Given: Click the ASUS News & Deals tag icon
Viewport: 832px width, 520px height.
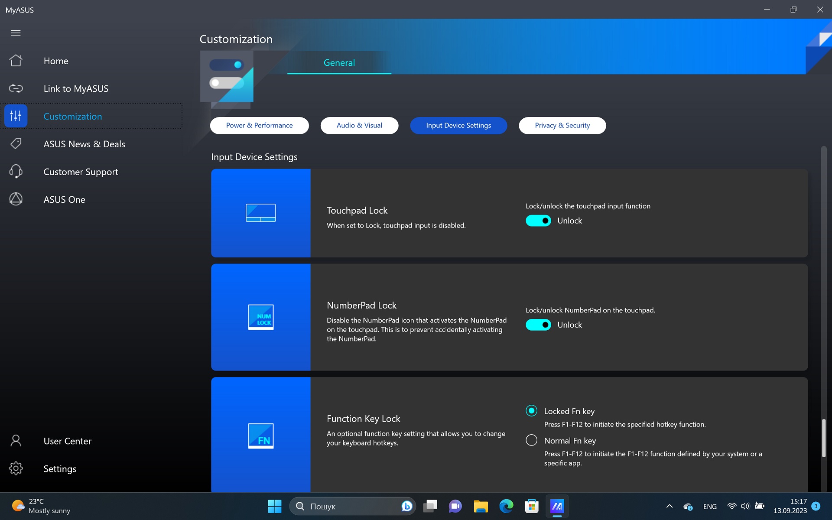Looking at the screenshot, I should [16, 144].
